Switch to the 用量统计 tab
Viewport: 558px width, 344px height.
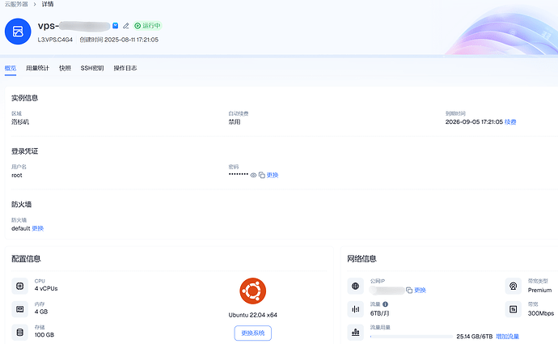(x=37, y=68)
